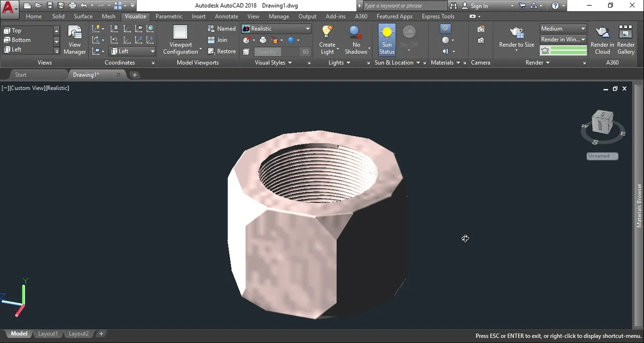
Task: Open the Left UCS dropdown in Coordinates
Action: pyautogui.click(x=133, y=51)
